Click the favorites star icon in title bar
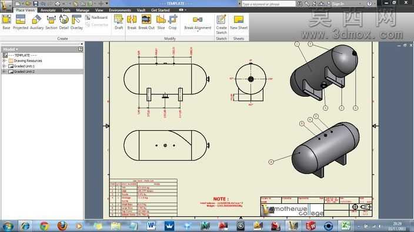 321,4
